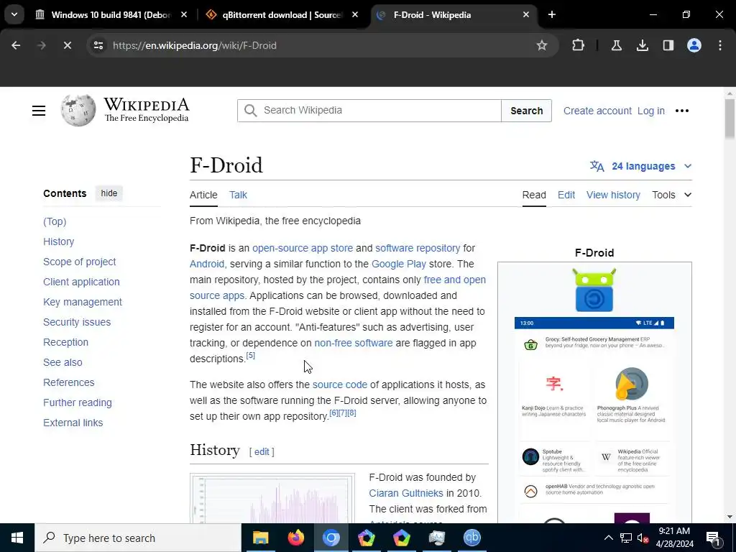Open the Wikipedia main menu hamburger icon
The height and width of the screenshot is (552, 736).
[x=39, y=111]
